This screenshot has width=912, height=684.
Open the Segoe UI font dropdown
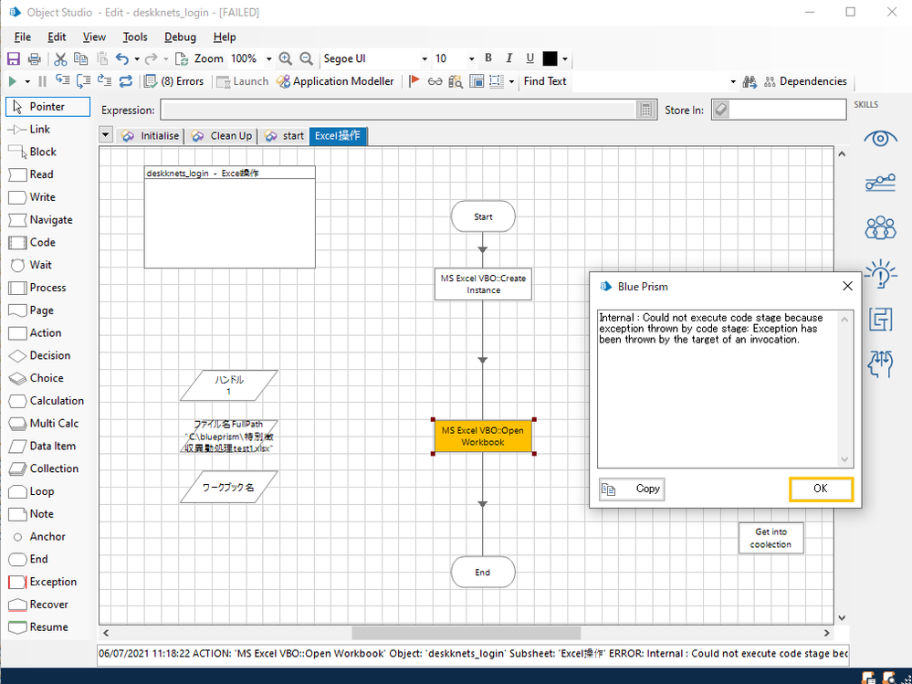point(425,58)
